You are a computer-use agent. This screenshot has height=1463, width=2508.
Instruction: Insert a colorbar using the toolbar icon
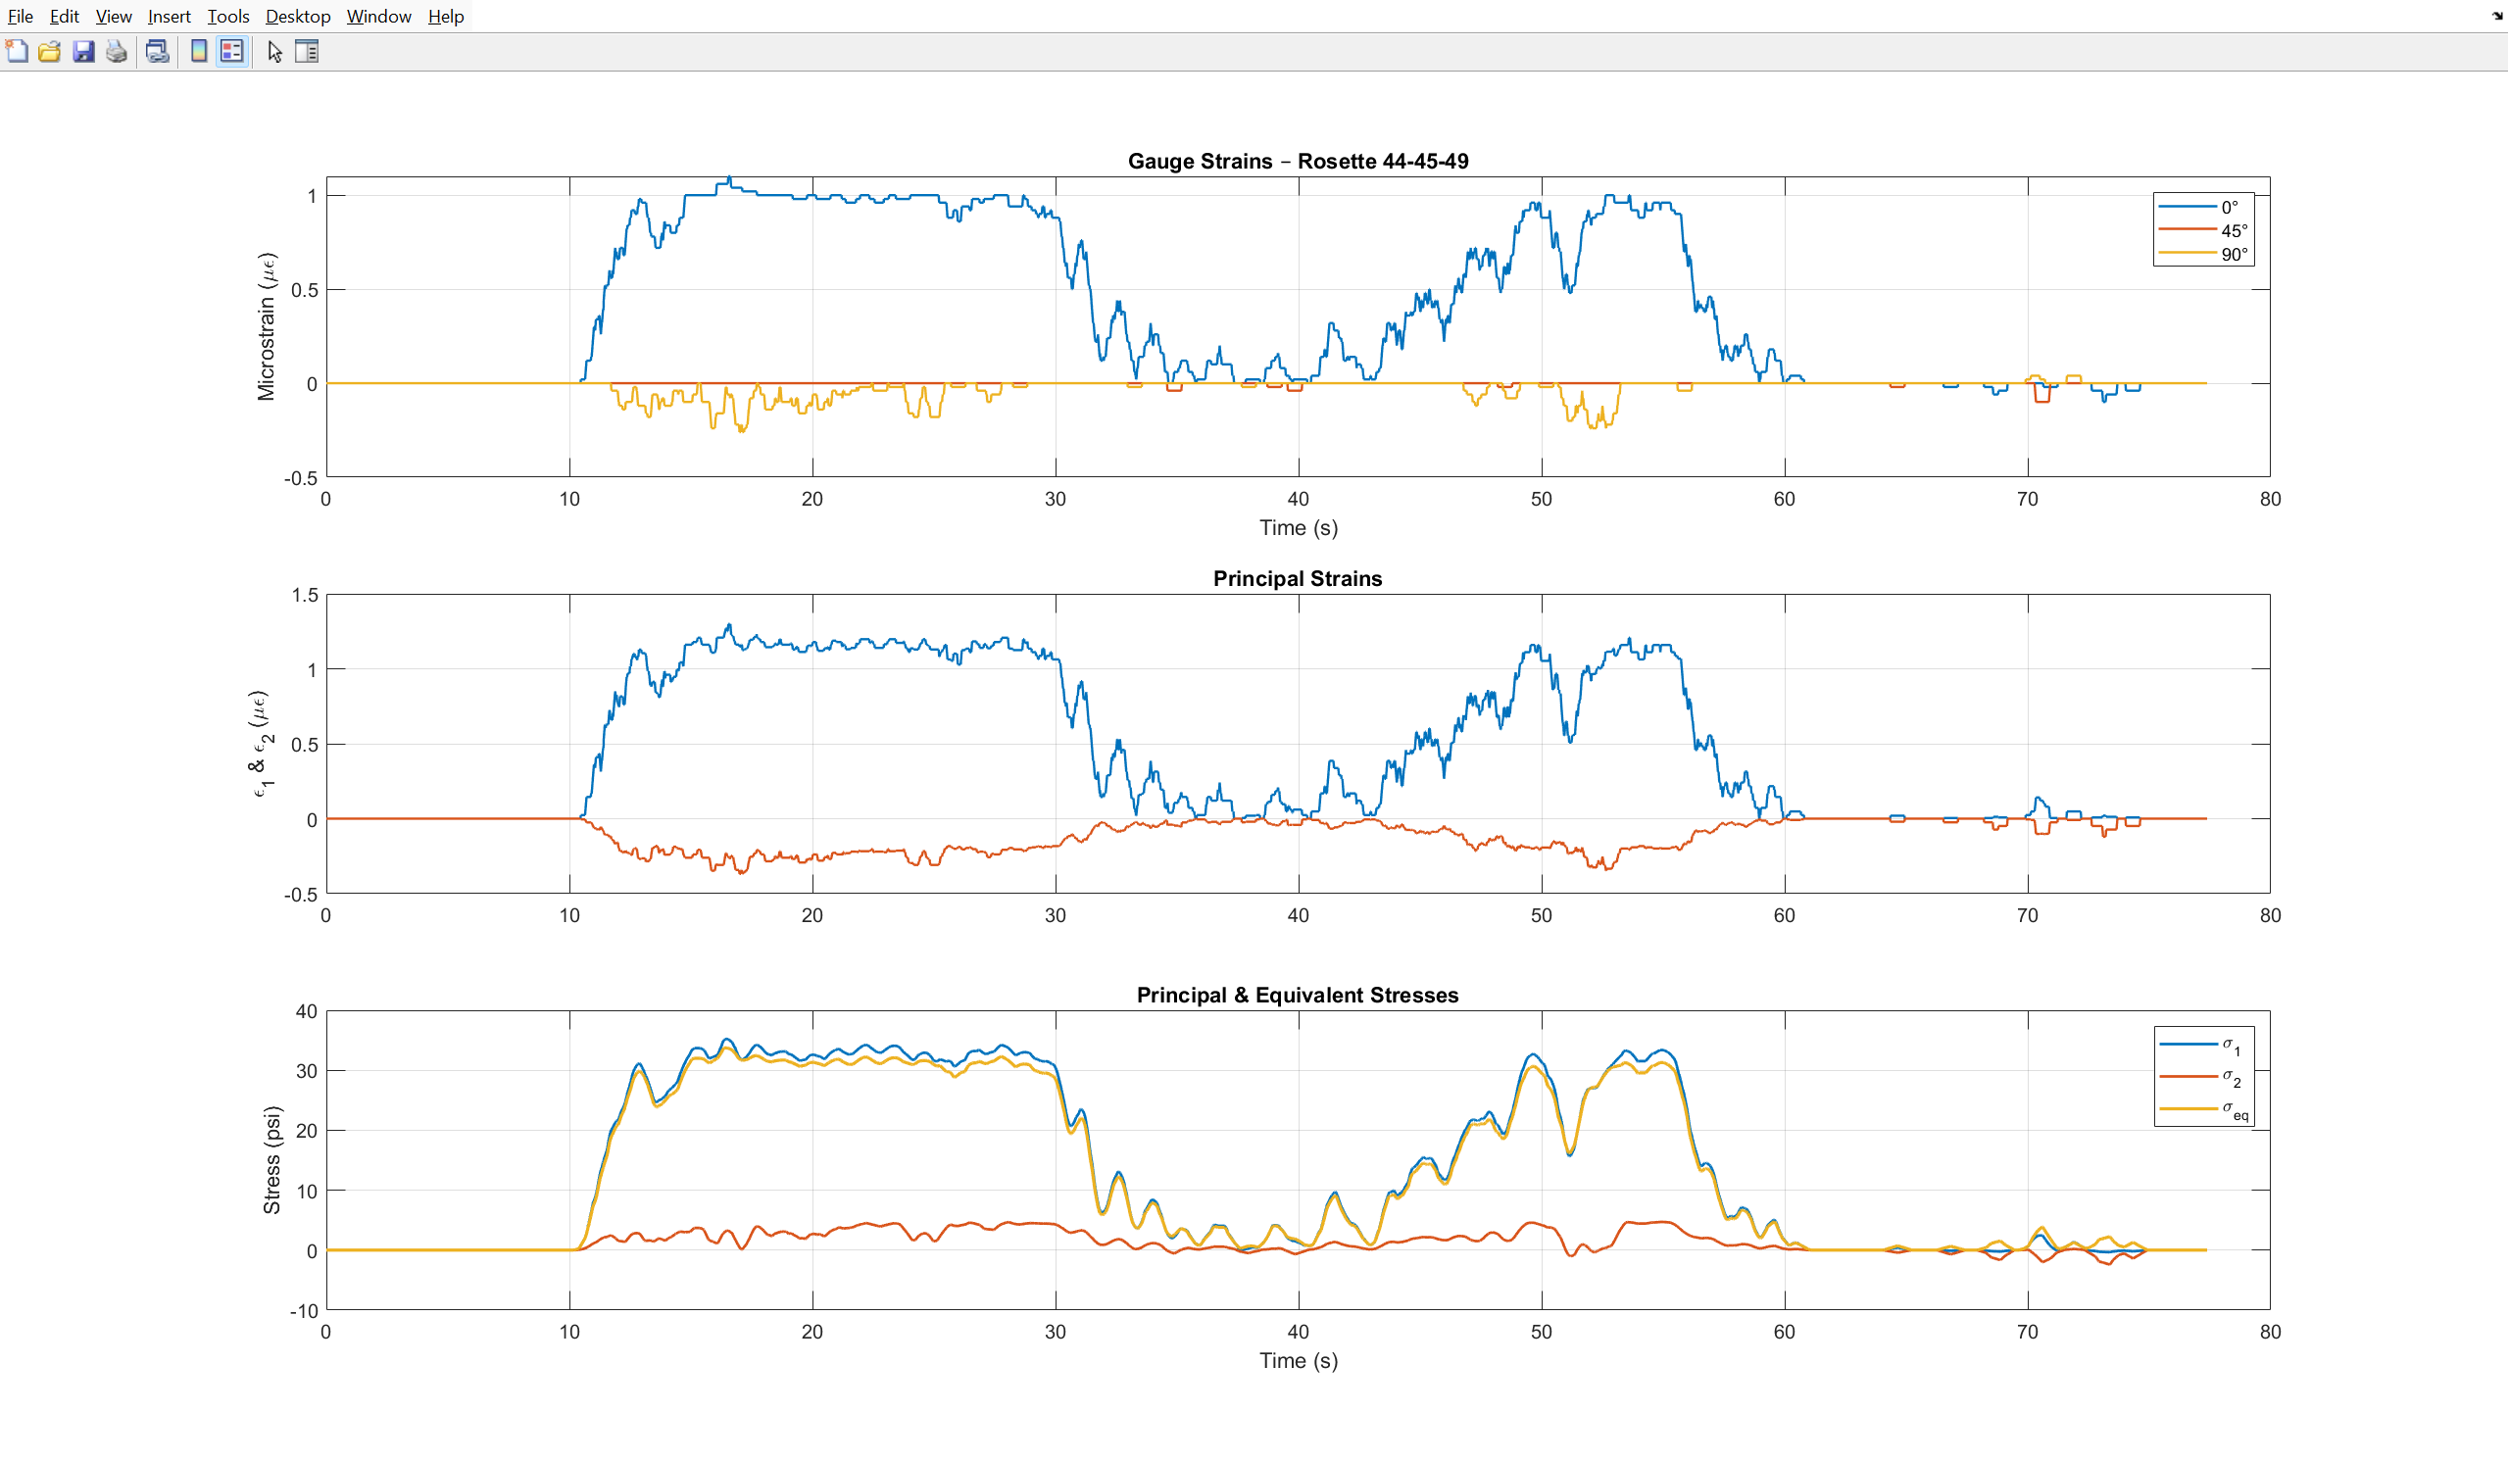coord(199,52)
